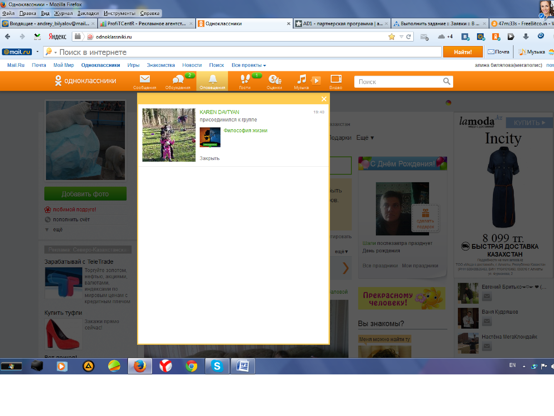Start the orange music play button
Viewport: 554px width, 416px height.
(x=316, y=81)
